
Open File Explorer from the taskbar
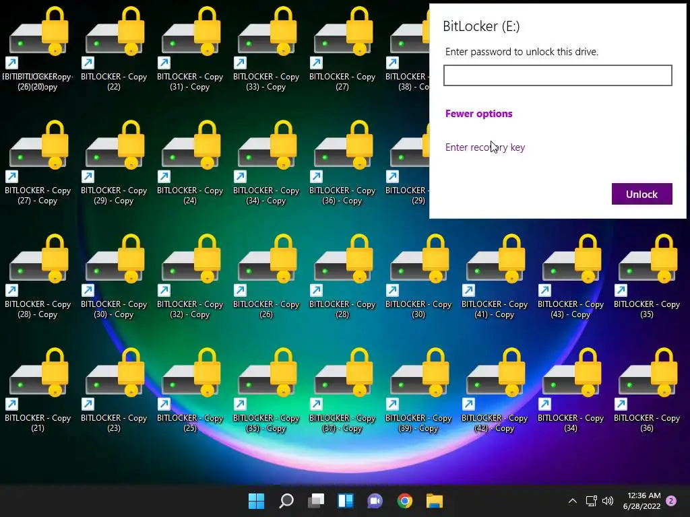[435, 501]
